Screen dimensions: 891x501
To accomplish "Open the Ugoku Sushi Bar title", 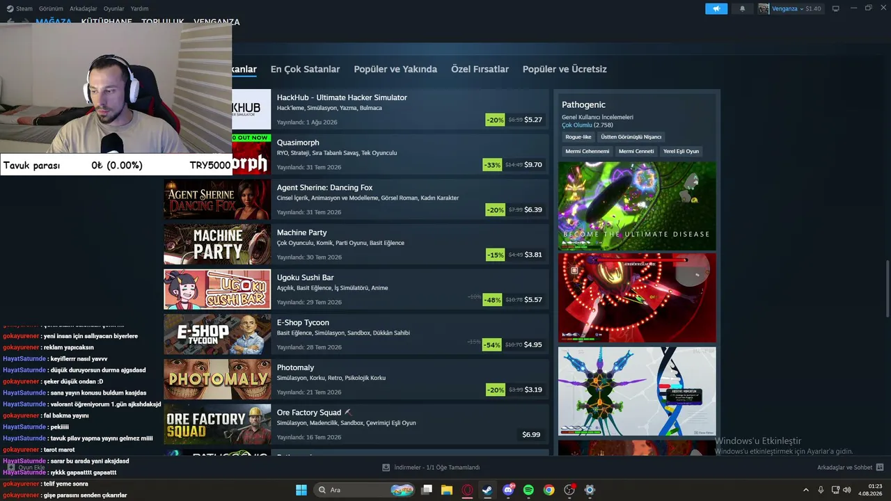I will pyautogui.click(x=306, y=278).
